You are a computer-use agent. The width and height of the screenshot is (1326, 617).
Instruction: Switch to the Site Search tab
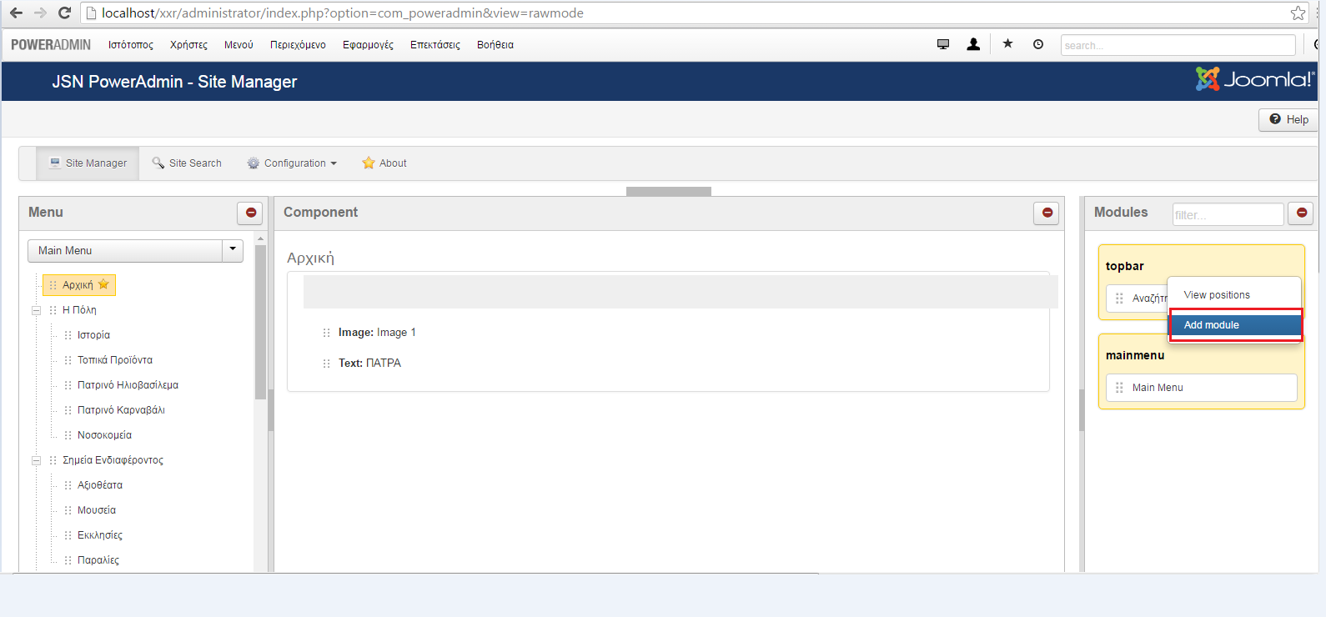(x=187, y=163)
